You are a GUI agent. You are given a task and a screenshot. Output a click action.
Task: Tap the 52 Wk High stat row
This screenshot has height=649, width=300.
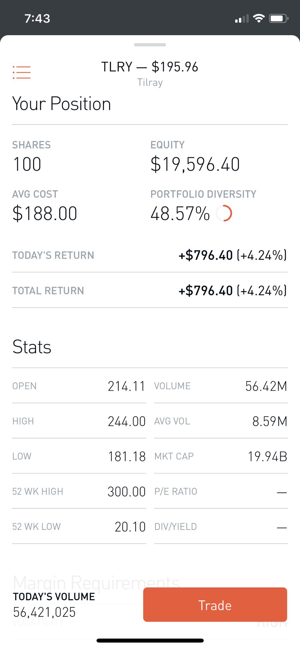pos(79,491)
